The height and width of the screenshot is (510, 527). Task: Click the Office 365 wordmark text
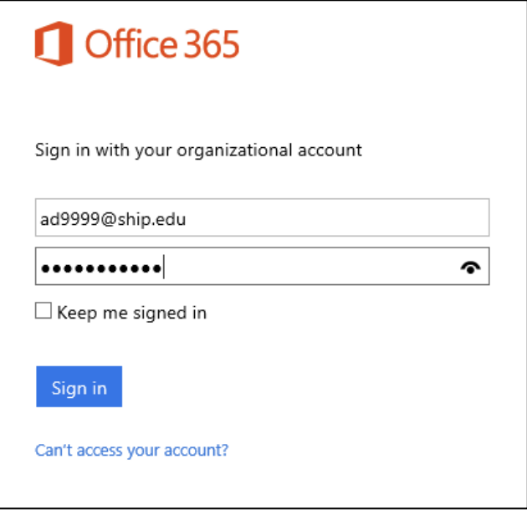click(x=162, y=44)
